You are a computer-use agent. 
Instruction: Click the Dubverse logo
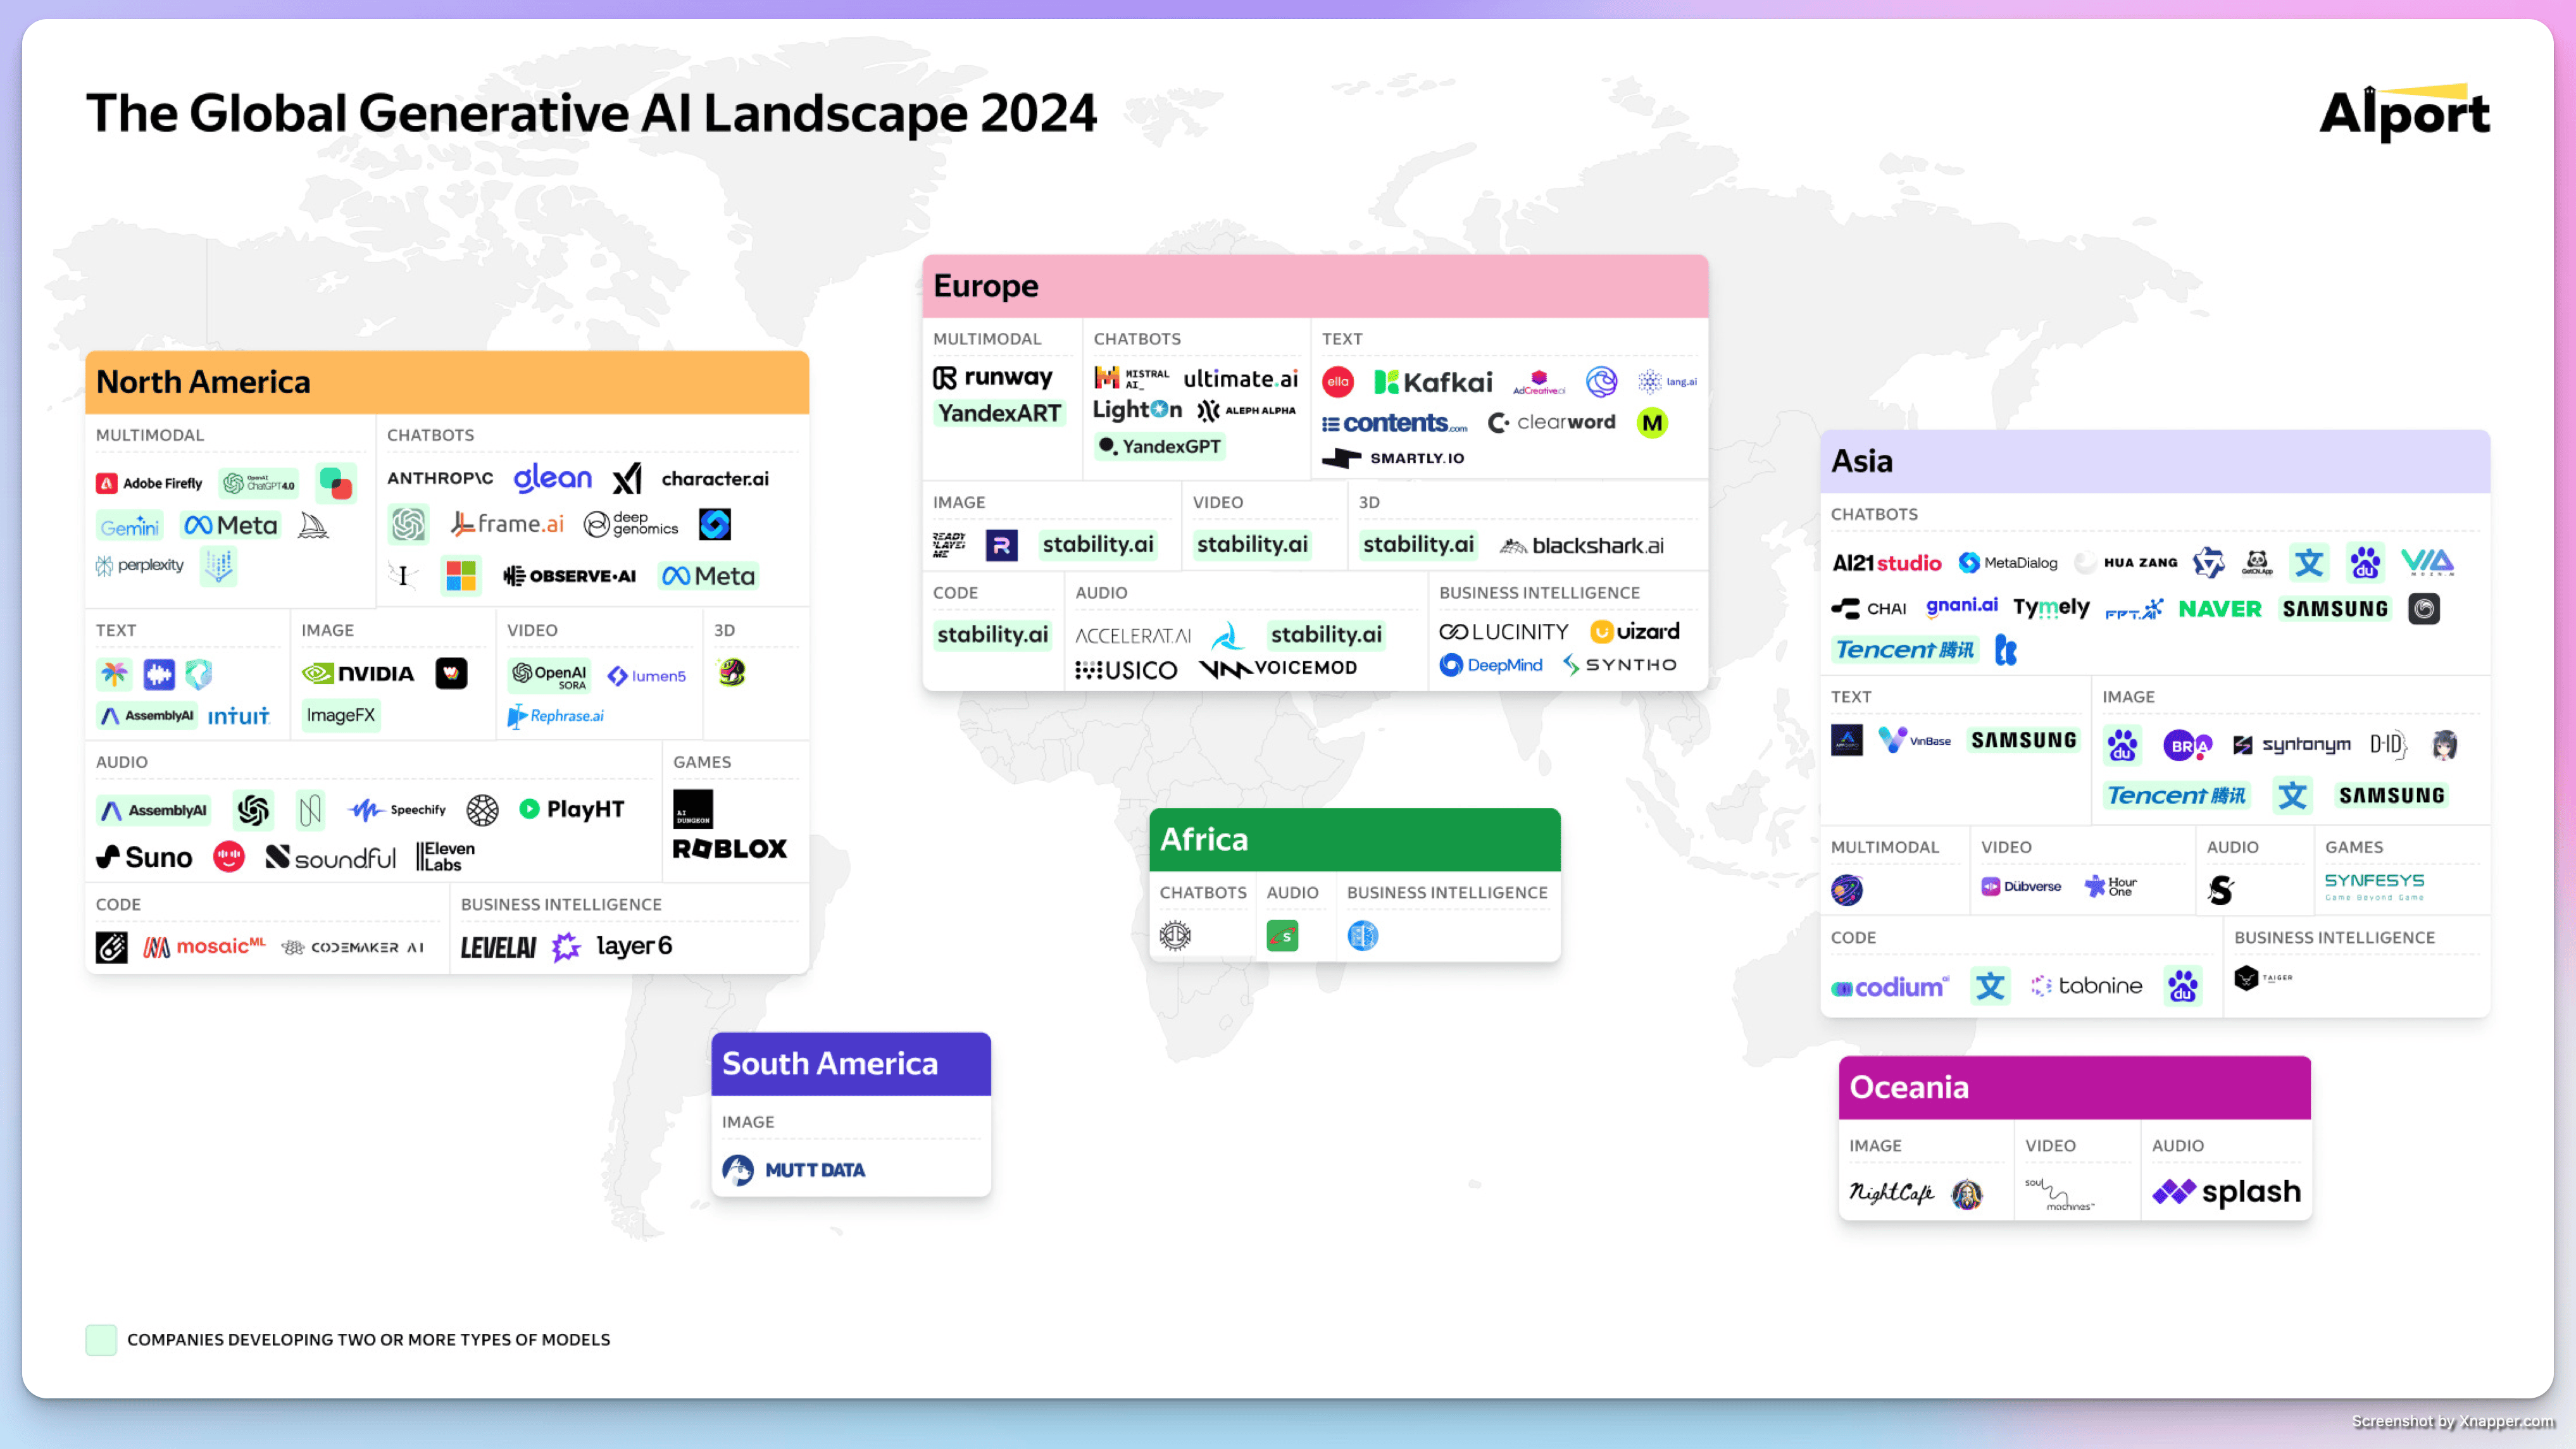point(2021,886)
